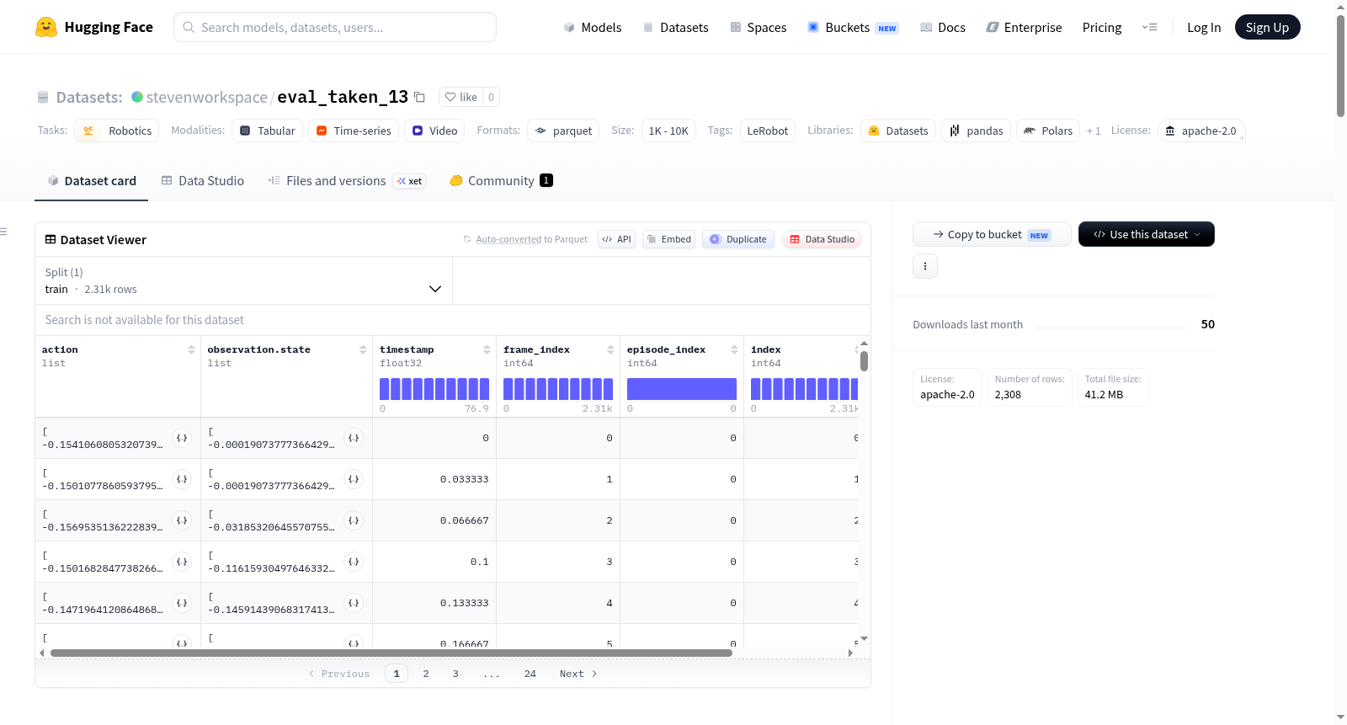Viewport: 1347px width, 725px height.
Task: Copy dataset name with copy icon
Action: (420, 97)
